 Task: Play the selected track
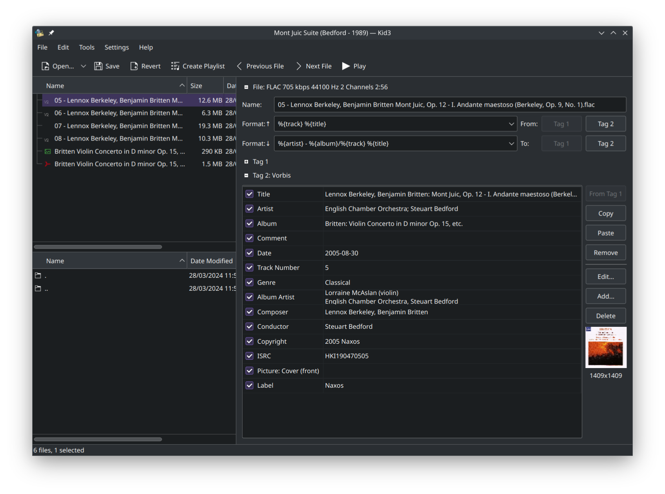(345, 66)
